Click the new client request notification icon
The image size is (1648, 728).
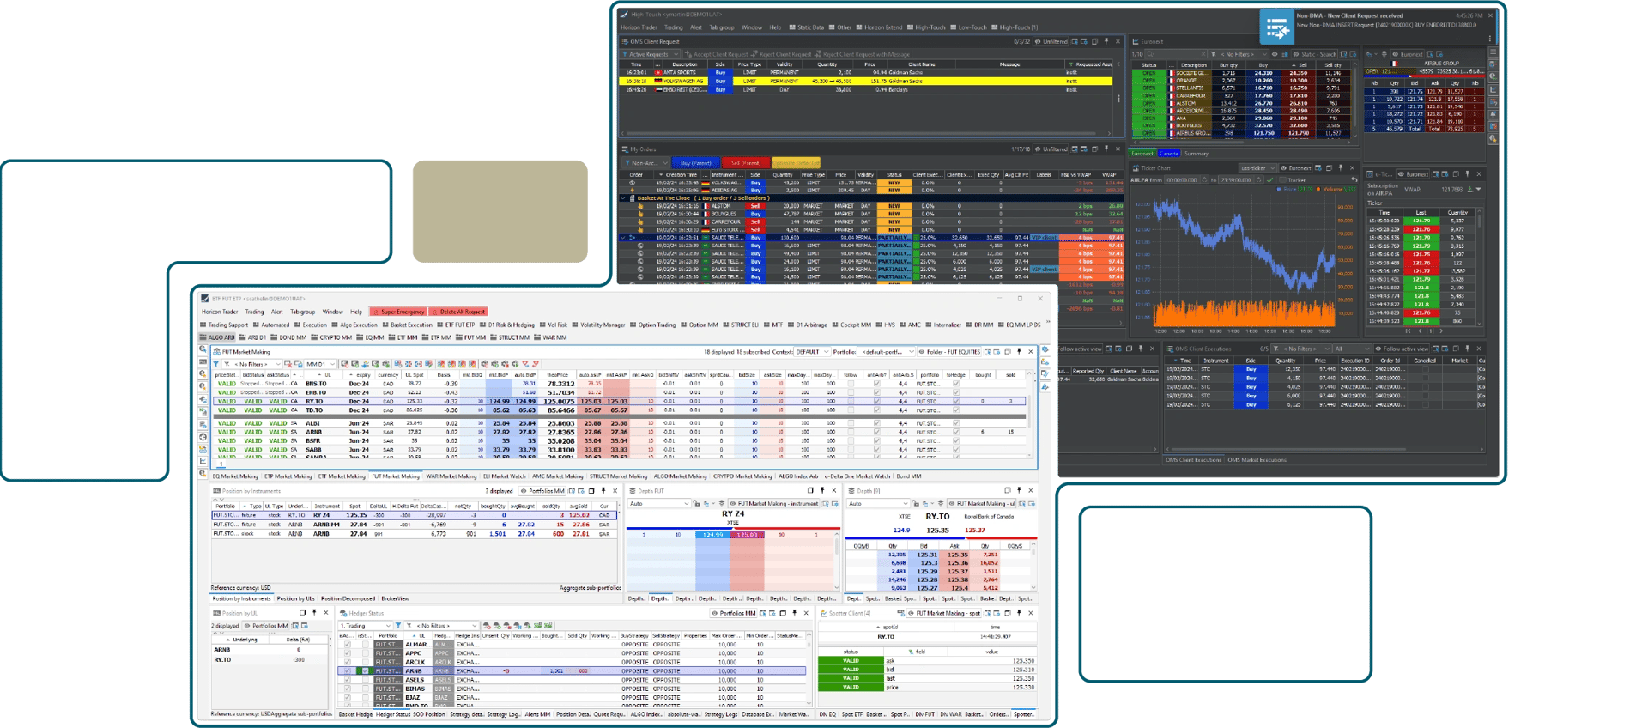pos(1276,28)
